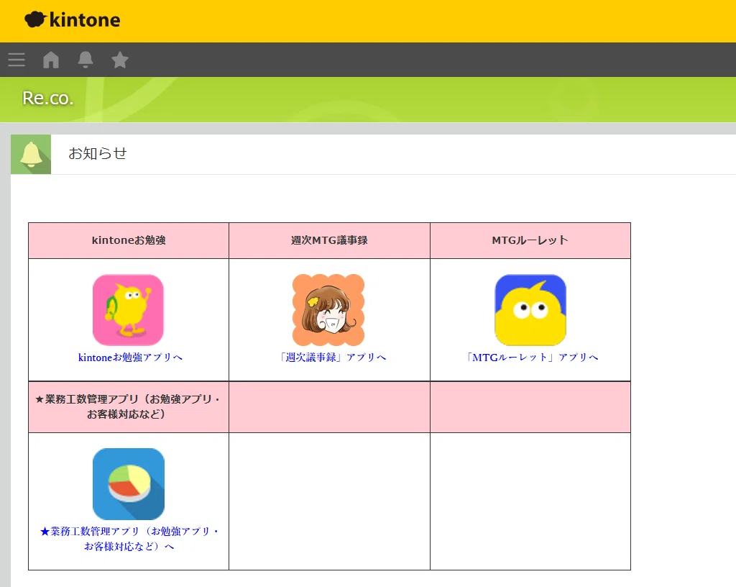Click the お知らせ heading text

coord(98,153)
